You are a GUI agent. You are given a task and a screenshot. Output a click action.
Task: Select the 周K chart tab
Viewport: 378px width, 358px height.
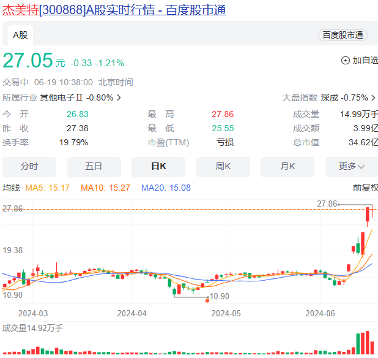click(x=223, y=167)
